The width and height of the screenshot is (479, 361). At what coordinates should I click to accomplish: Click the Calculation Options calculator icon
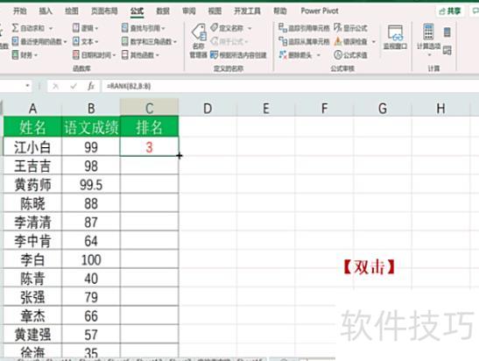coord(428,32)
